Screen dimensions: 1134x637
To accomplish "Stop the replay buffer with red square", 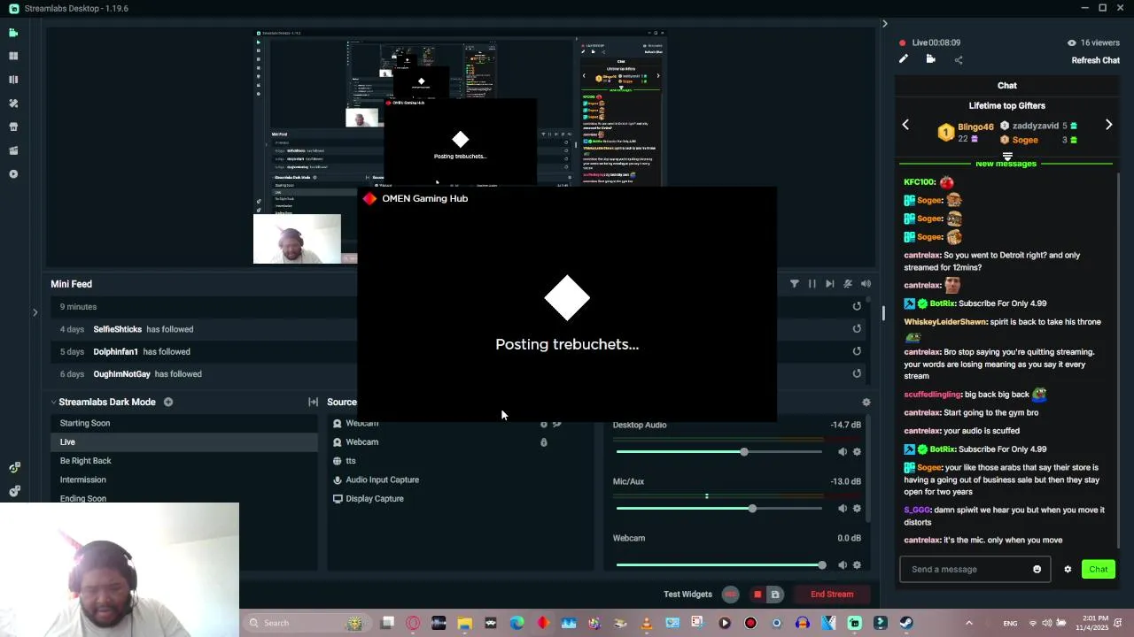I will tap(757, 595).
